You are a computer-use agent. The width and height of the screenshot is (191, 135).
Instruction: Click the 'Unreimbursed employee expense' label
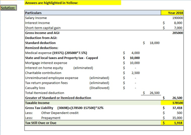(52, 78)
